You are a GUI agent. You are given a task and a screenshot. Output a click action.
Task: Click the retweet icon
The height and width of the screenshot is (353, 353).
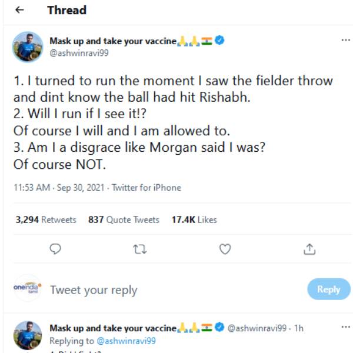point(141,249)
